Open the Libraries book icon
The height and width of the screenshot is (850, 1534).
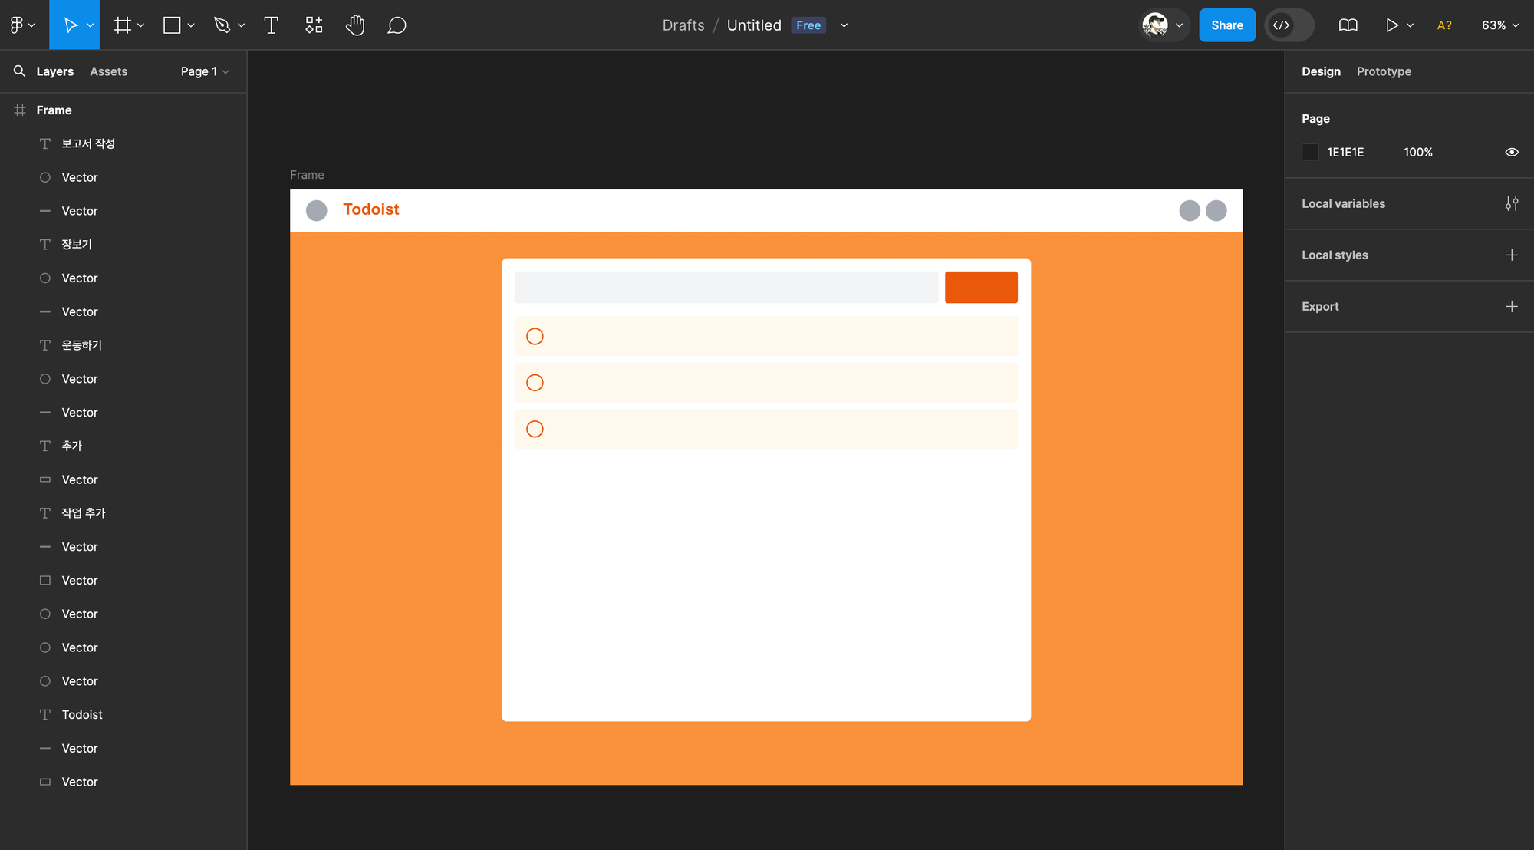click(x=1348, y=25)
